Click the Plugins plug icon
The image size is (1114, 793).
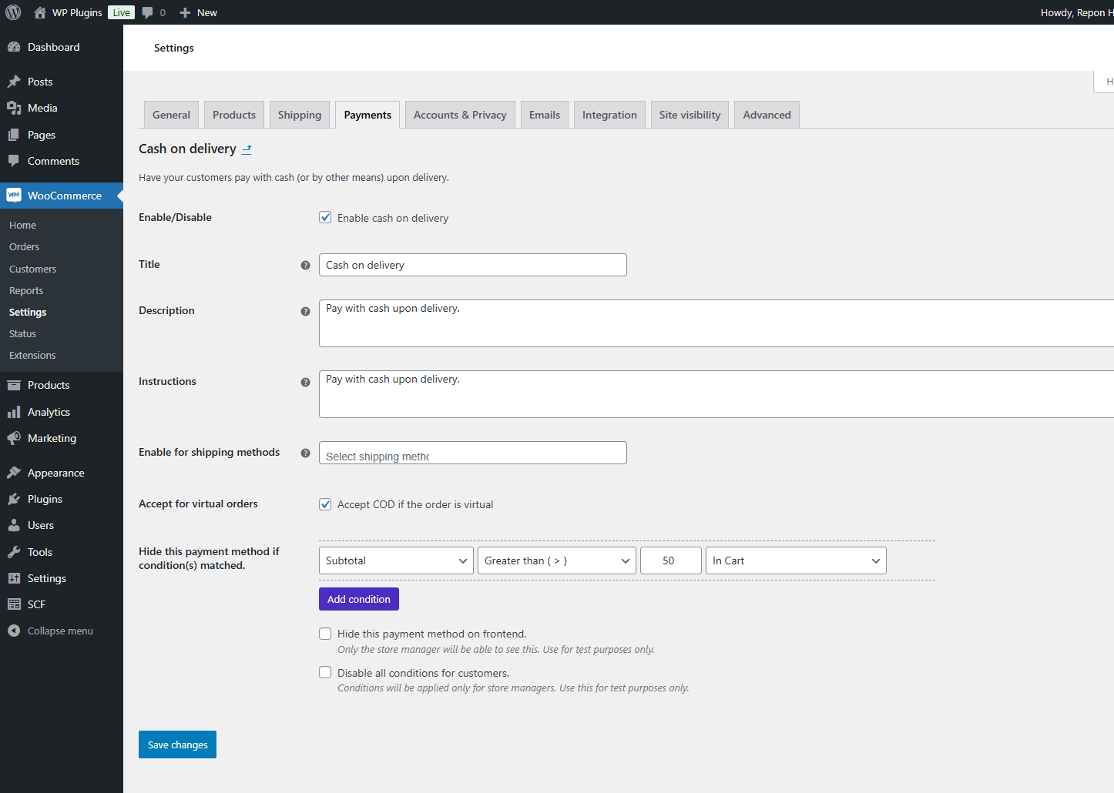pos(14,499)
